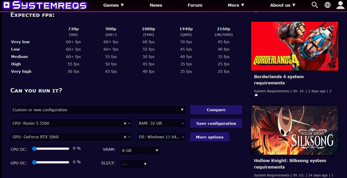The image size is (347, 178).
Task: Open the Hollow Knight Silksong thumbnail image
Action: pyautogui.click(x=295, y=130)
